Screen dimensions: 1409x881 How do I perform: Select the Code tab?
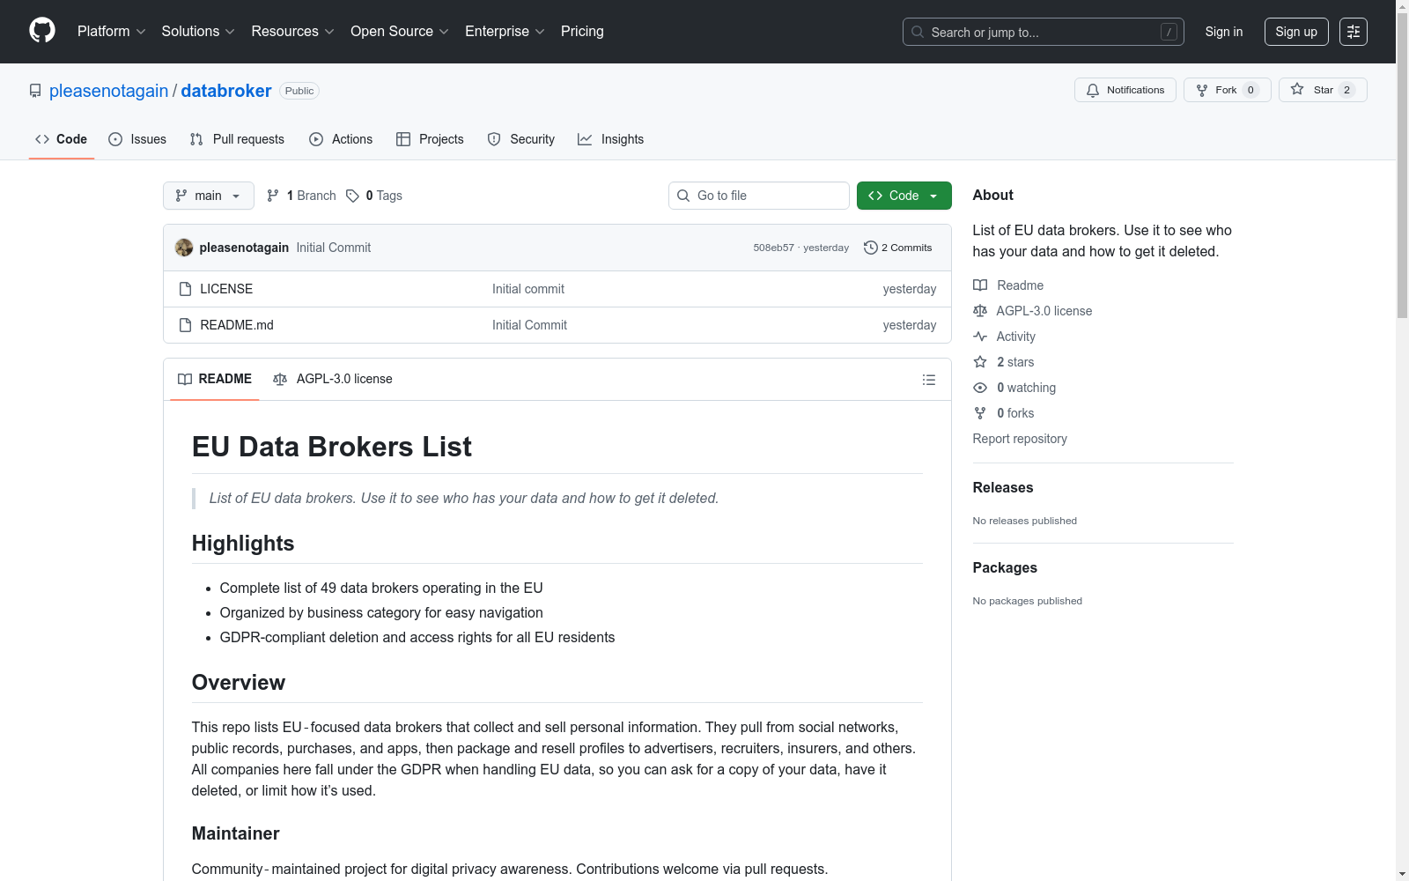(x=61, y=139)
